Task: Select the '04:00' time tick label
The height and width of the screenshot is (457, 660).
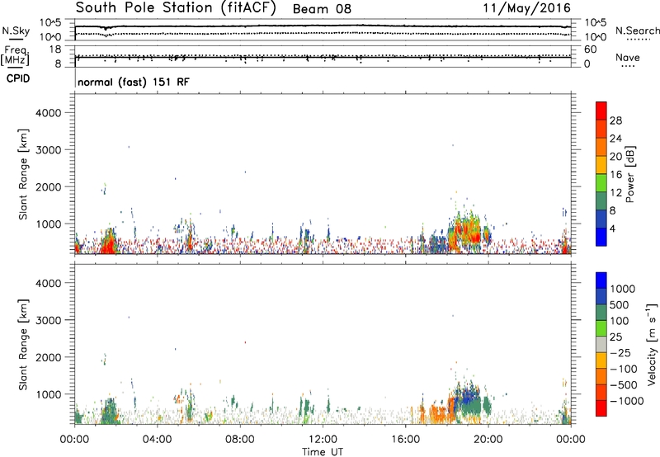Action: click(x=158, y=440)
